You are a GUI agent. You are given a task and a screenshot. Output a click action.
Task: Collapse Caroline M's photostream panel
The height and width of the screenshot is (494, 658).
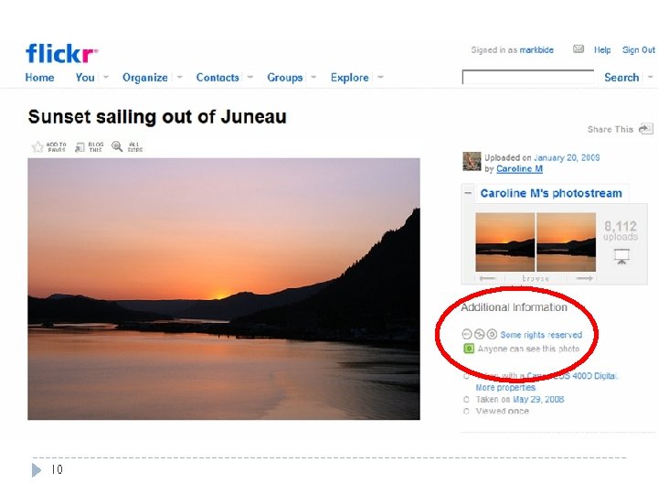468,193
